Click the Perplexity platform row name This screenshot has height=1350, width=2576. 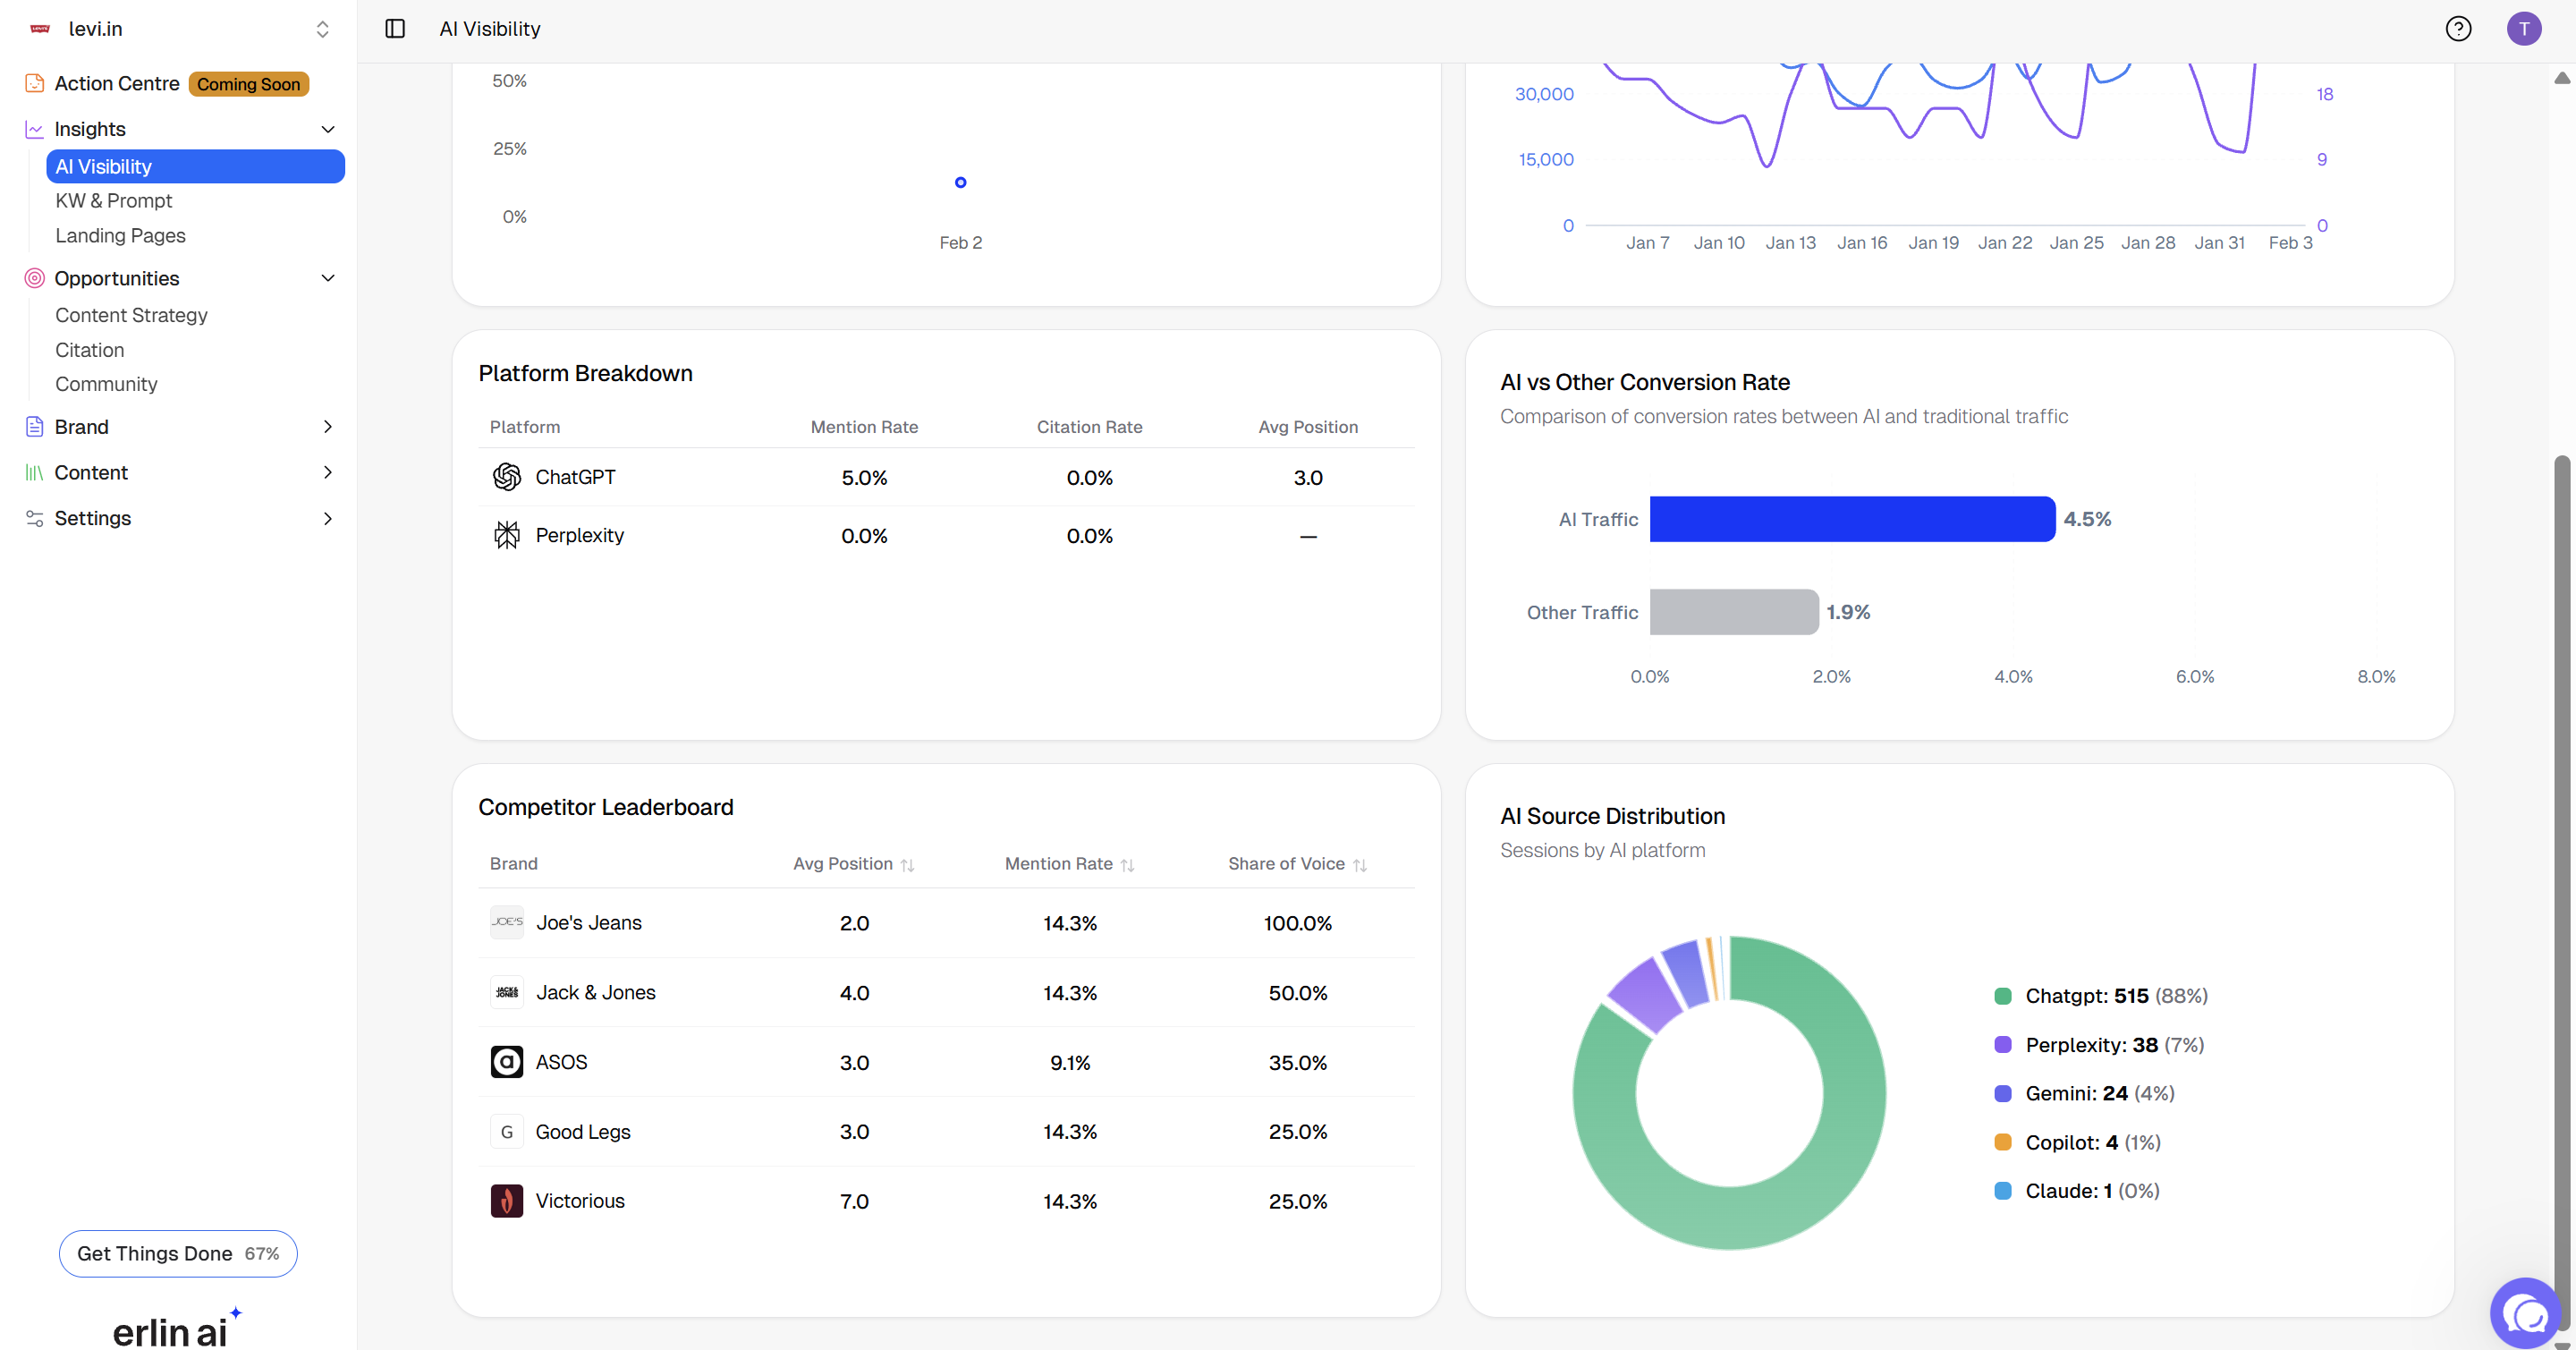coord(579,536)
